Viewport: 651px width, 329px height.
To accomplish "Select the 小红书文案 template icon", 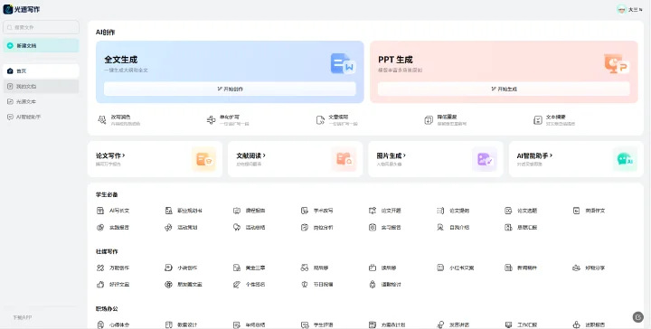I will [440, 268].
